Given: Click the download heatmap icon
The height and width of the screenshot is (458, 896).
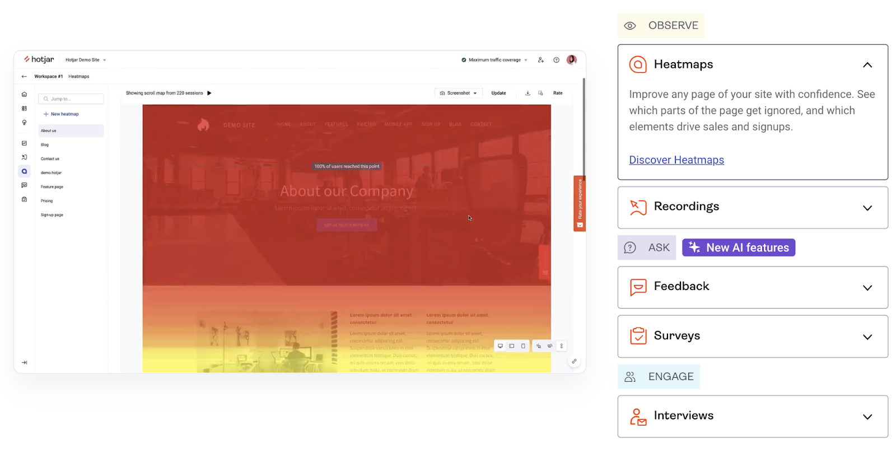Looking at the screenshot, I should 528,93.
